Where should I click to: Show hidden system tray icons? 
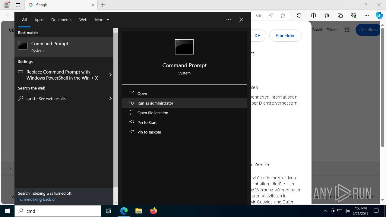[325, 211]
